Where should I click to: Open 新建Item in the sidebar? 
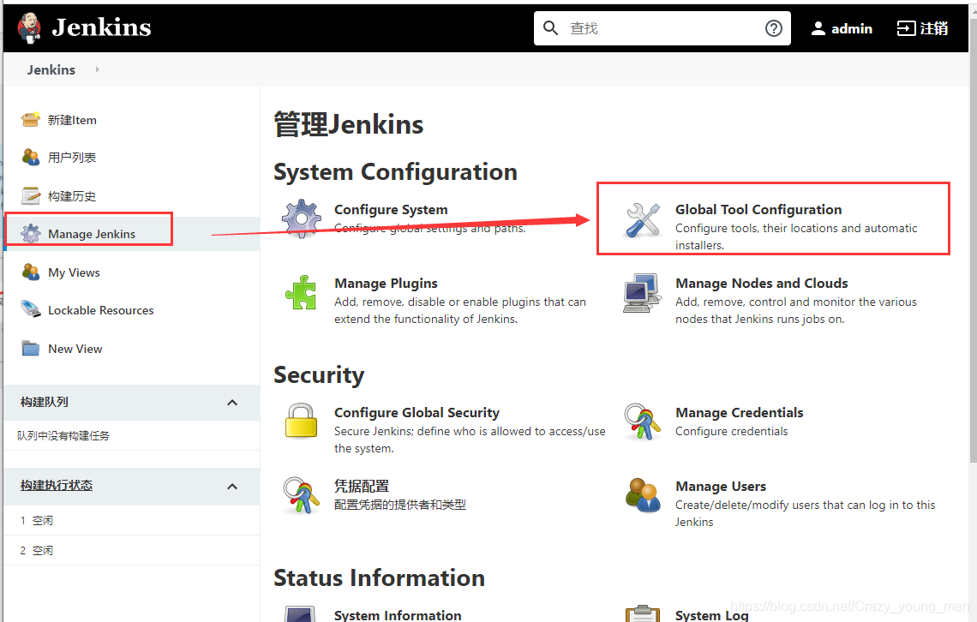(72, 120)
